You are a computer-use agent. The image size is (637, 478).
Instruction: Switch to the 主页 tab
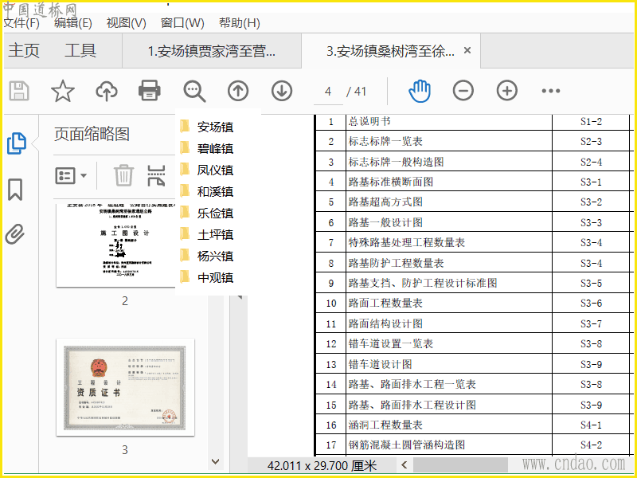[x=24, y=51]
